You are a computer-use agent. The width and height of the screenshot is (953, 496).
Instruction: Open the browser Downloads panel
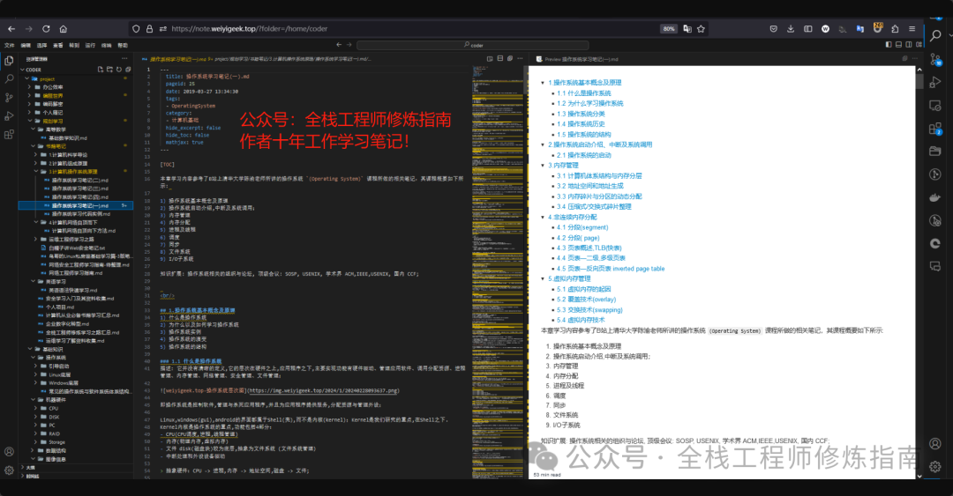tap(791, 28)
